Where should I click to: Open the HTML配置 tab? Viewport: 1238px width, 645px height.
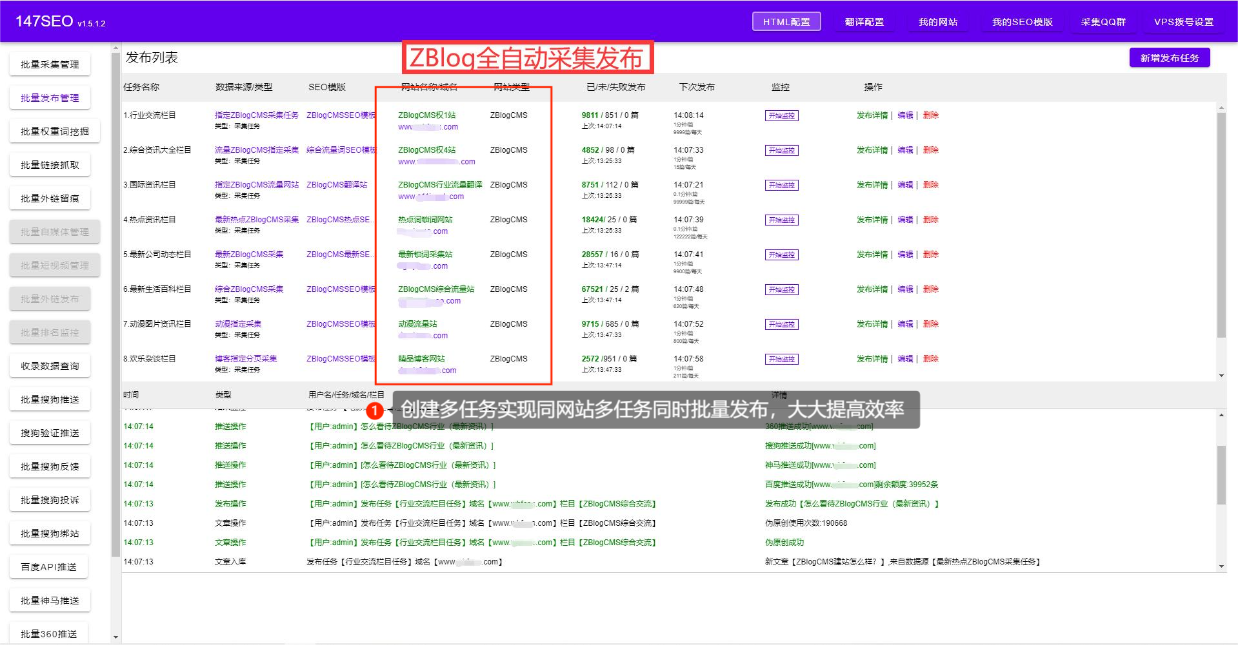pos(786,22)
